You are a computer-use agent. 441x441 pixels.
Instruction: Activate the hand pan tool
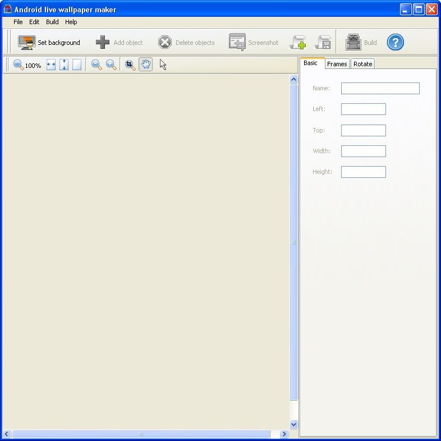(x=146, y=65)
